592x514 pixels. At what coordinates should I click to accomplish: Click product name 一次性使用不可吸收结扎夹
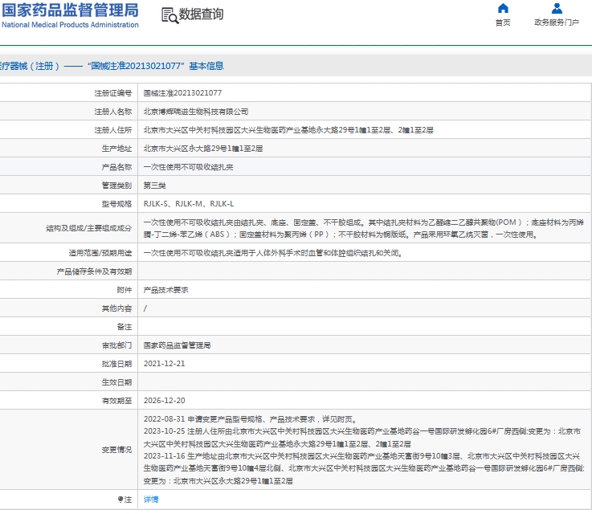tap(189, 167)
